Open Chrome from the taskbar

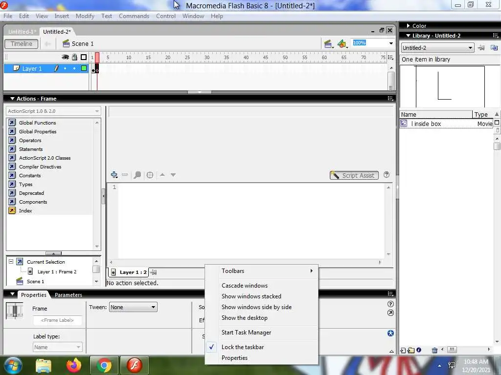click(104, 365)
